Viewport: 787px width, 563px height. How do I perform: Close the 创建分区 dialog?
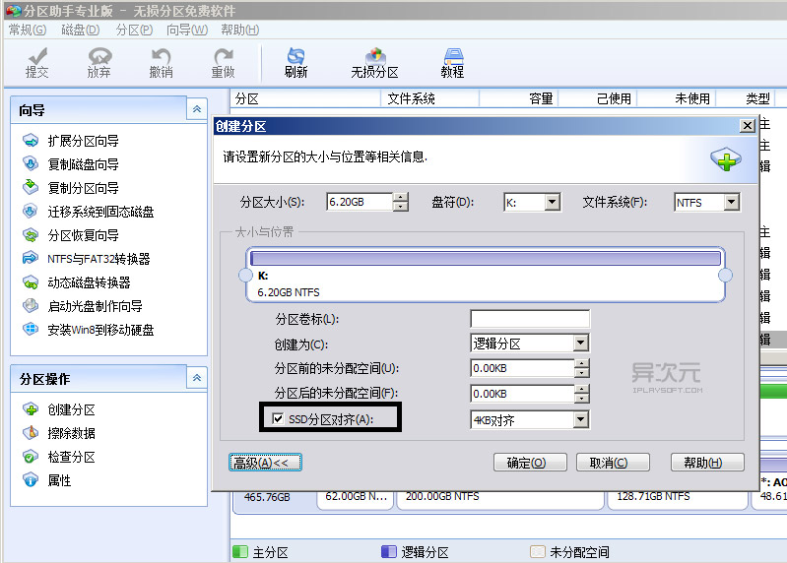748,125
